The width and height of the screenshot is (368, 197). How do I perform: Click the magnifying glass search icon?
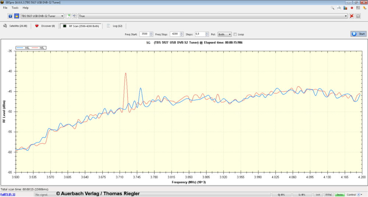333,8
